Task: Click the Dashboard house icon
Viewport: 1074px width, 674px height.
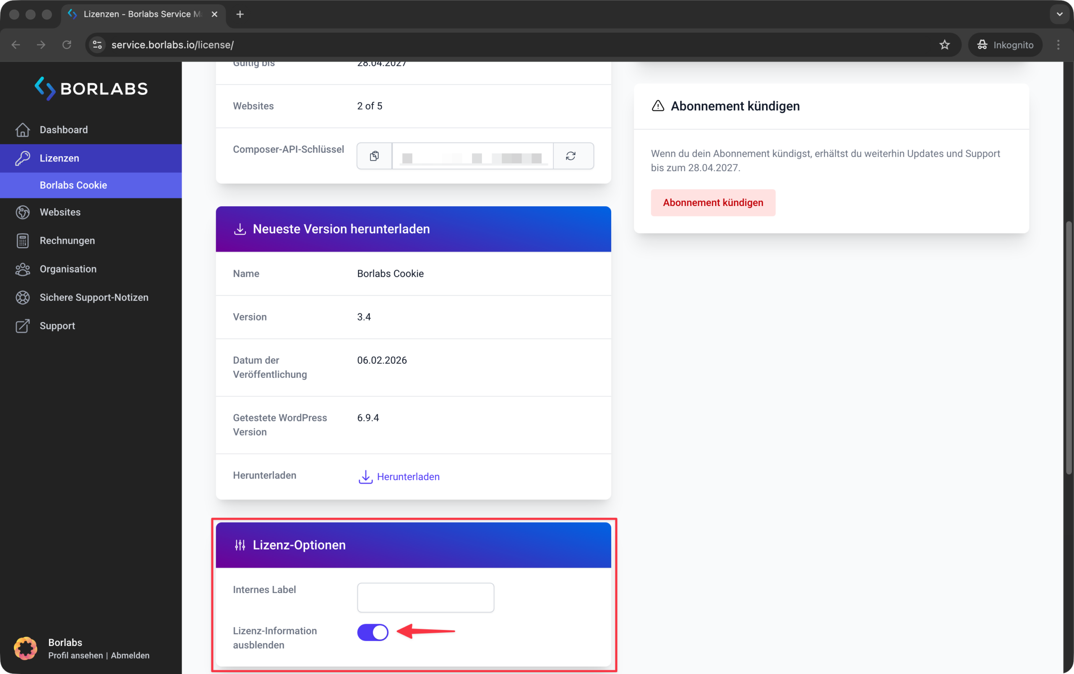Action: click(x=23, y=130)
